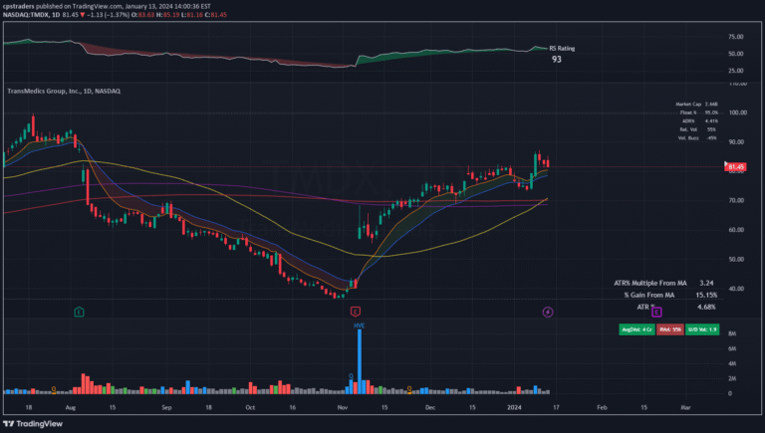765x433 pixels.
Task: Click the 4.68% ATR value
Action: click(706, 308)
